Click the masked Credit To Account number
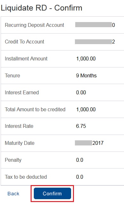 [x=95, y=42]
